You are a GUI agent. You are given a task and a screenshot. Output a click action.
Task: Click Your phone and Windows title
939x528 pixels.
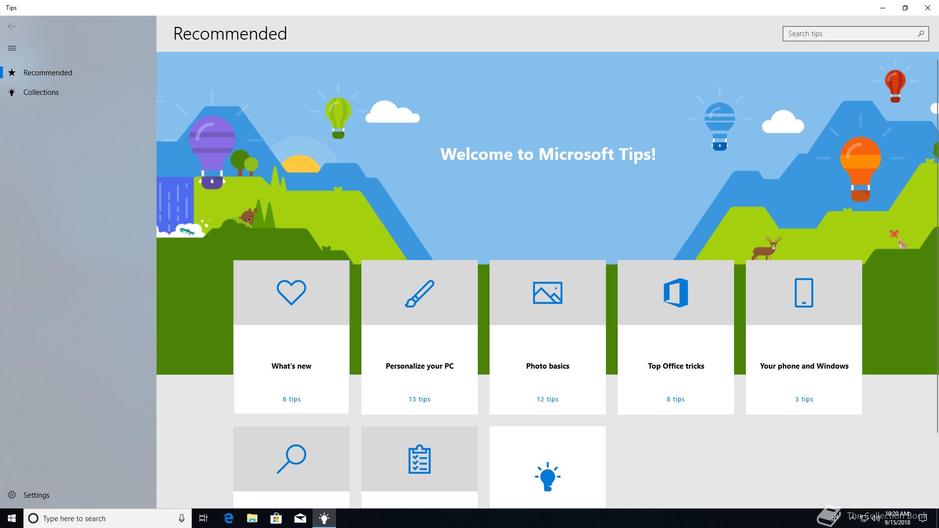point(804,366)
